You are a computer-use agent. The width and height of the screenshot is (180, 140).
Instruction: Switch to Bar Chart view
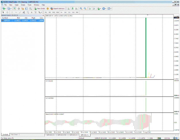[69, 9]
